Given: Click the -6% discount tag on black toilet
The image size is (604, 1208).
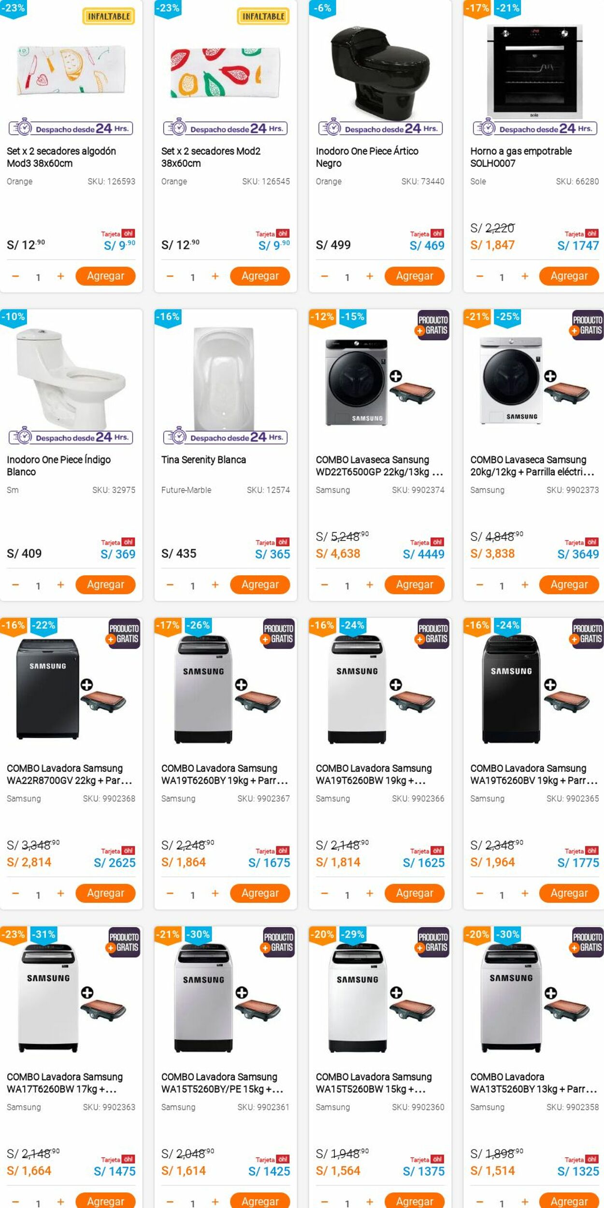Looking at the screenshot, I should tap(322, 8).
